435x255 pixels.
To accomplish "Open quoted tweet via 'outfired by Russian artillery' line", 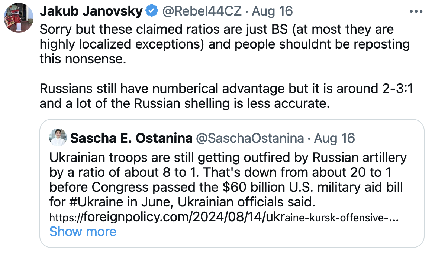I will 228,158.
